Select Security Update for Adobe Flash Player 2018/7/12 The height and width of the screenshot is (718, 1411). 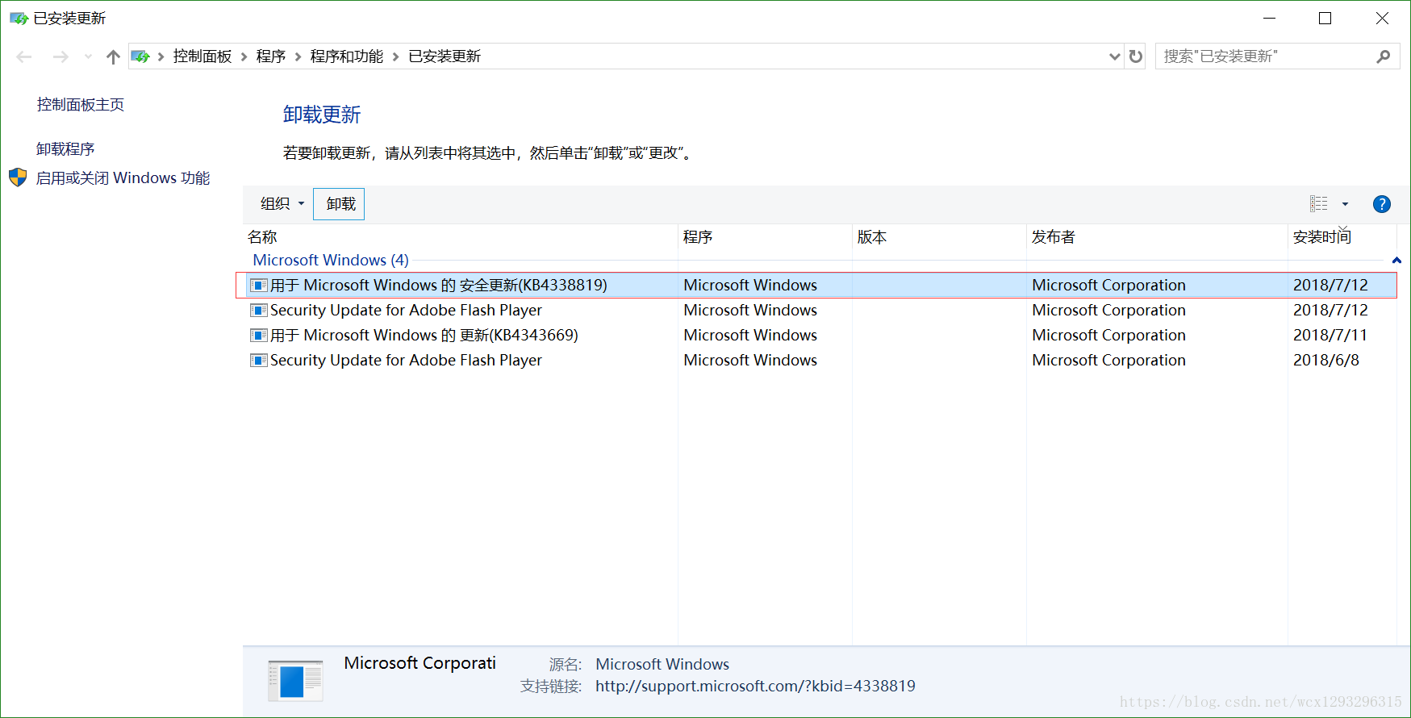[x=822, y=310]
